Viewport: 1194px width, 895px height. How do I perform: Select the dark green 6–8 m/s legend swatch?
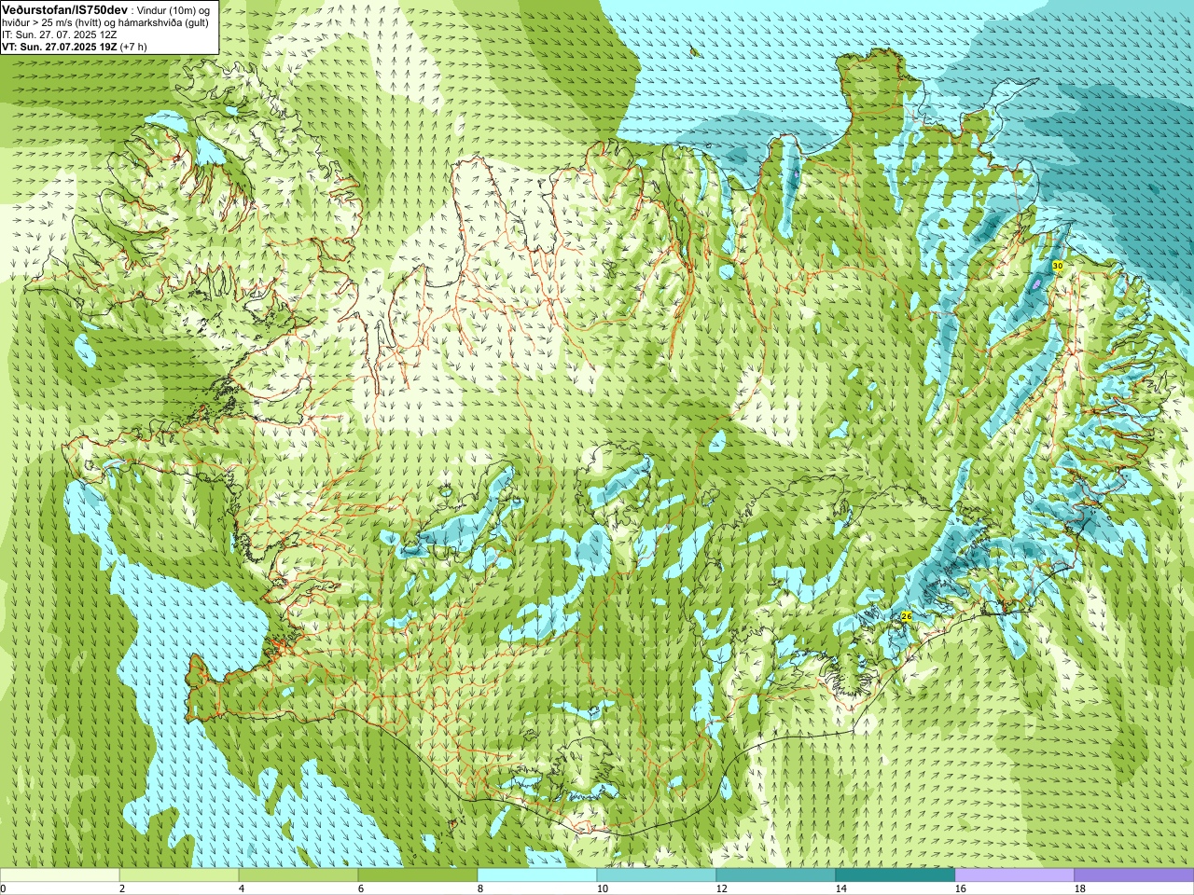[x=418, y=875]
